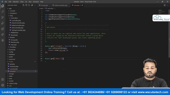The height and width of the screenshot is (95, 170).
Task: Open User.php in Models folder
Action: (x=14, y=45)
